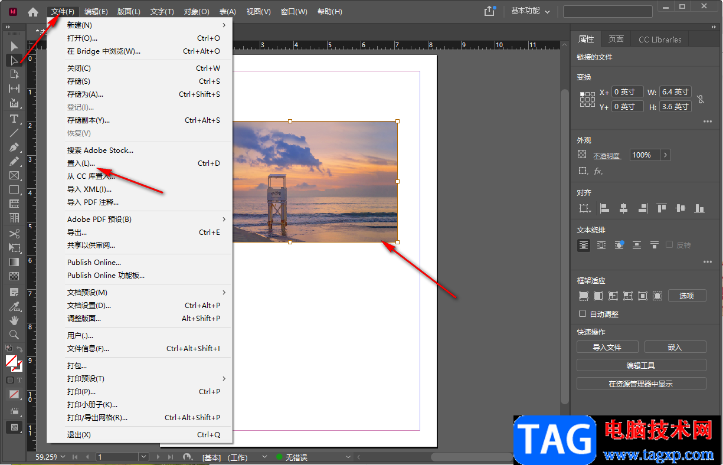Click the 选项 frame fitting button
This screenshot has height=465, width=723.
[687, 296]
